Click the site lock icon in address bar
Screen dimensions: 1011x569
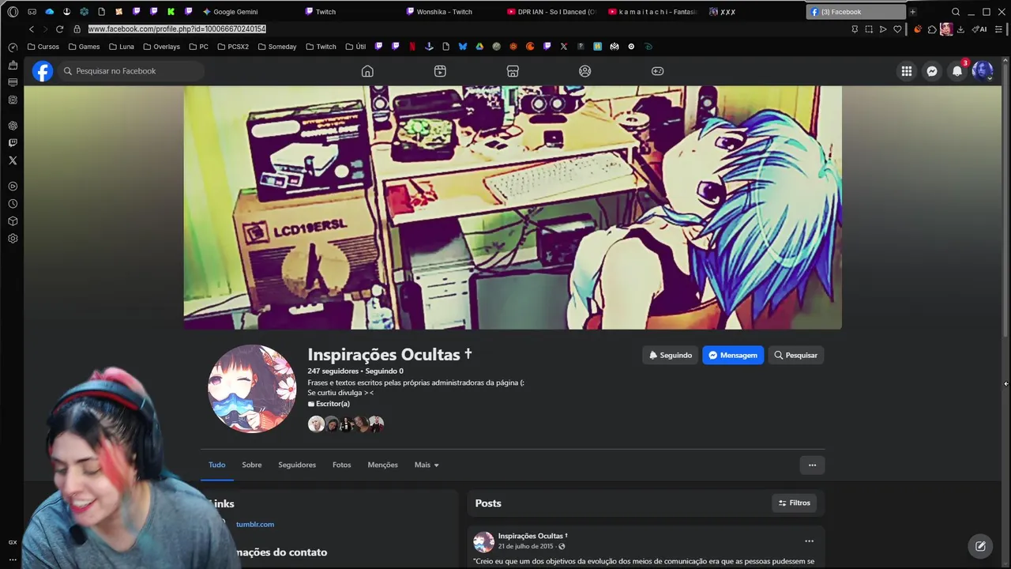pyautogui.click(x=77, y=29)
